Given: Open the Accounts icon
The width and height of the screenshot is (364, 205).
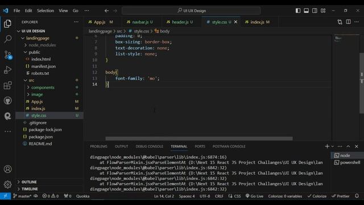Looking at the screenshot, I should tap(7, 169).
